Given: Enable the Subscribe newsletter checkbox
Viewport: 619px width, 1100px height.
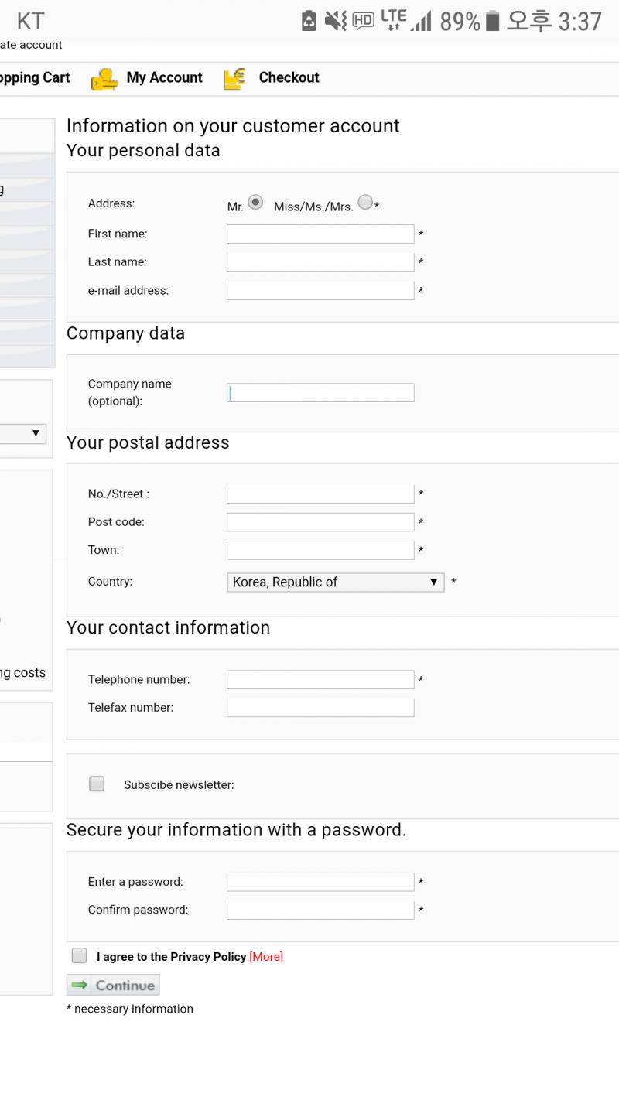Looking at the screenshot, I should [x=97, y=784].
